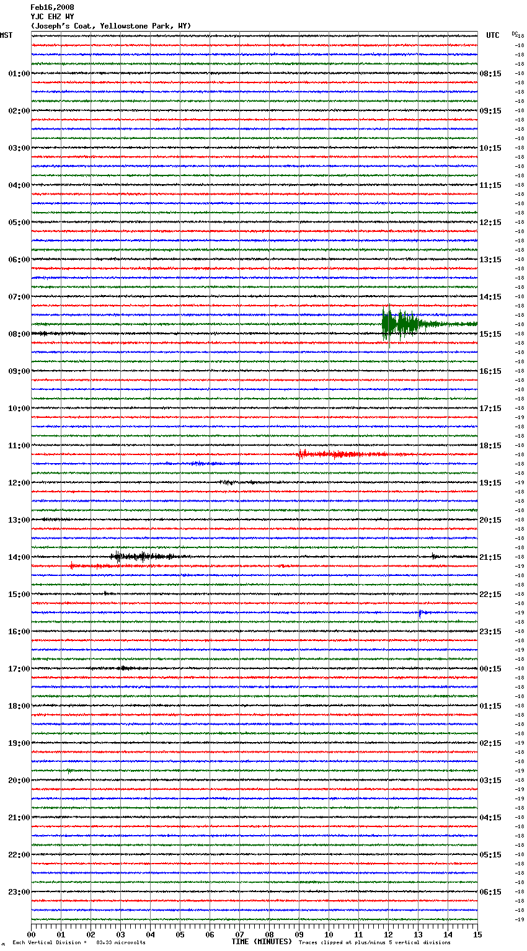Select the 04:00 MST time label

coord(19,185)
